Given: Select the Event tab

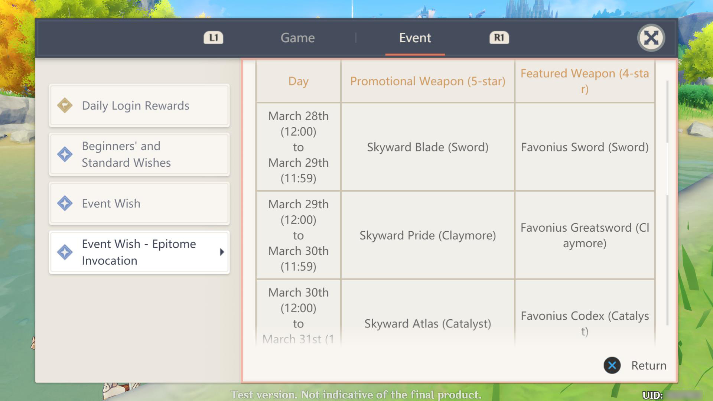Looking at the screenshot, I should [415, 38].
